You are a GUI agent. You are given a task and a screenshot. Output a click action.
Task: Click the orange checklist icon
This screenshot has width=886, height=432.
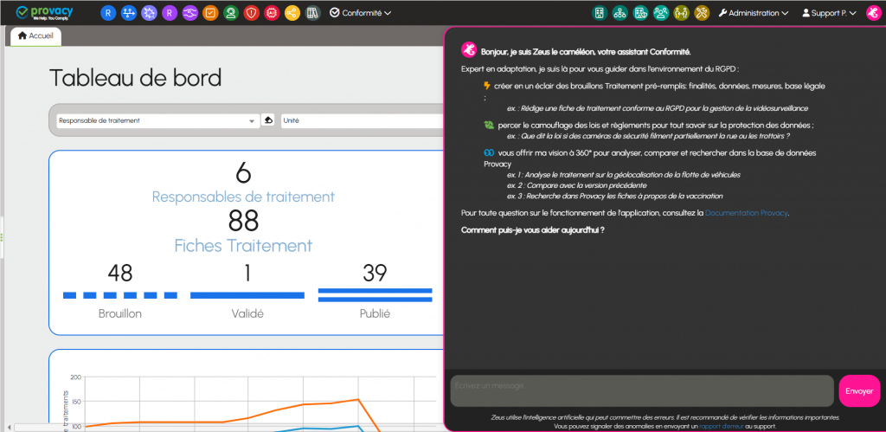pyautogui.click(x=209, y=13)
